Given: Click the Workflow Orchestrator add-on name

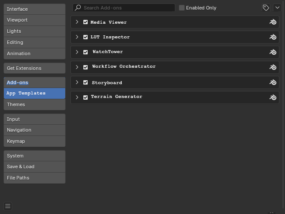Looking at the screenshot, I should (x=124, y=66).
